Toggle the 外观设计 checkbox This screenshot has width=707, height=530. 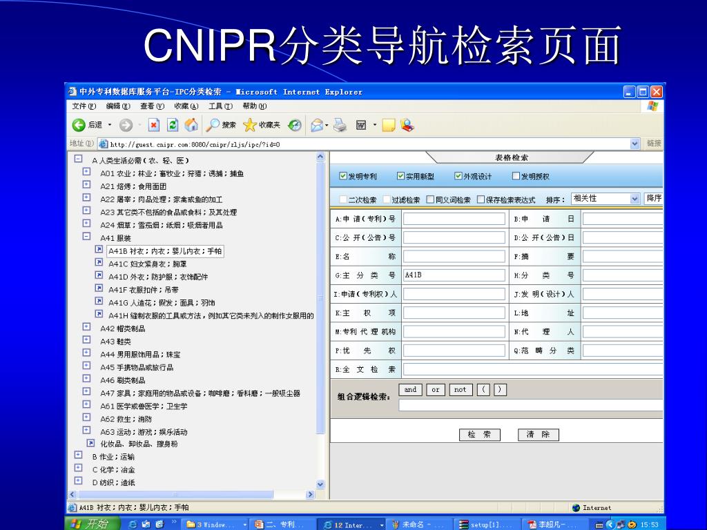click(458, 176)
